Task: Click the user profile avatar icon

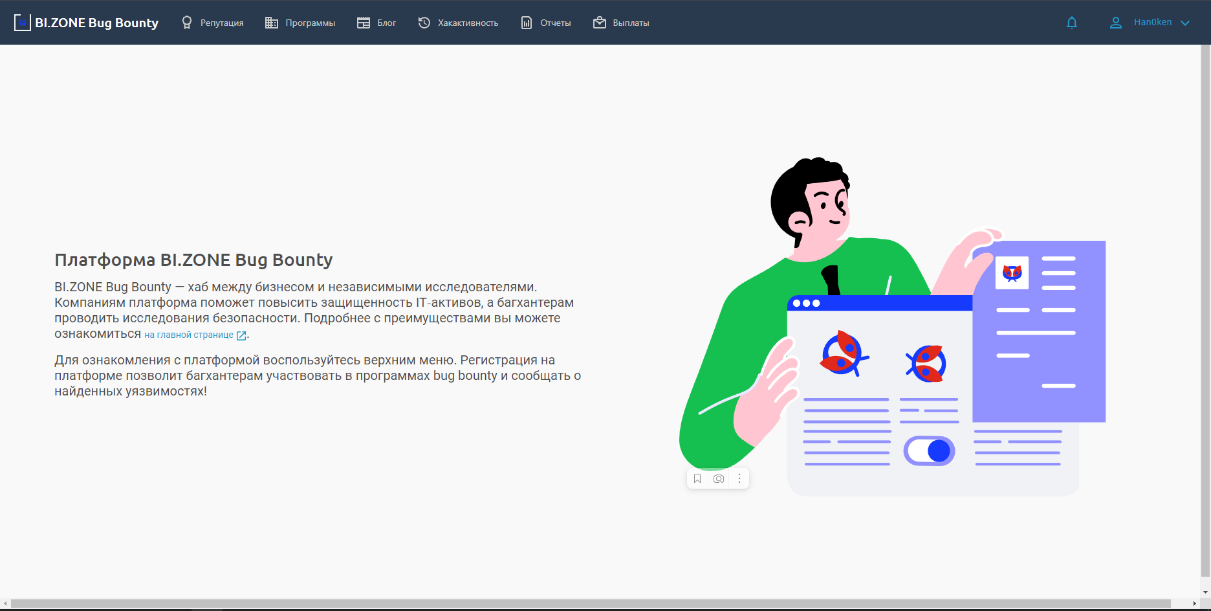Action: (x=1116, y=23)
